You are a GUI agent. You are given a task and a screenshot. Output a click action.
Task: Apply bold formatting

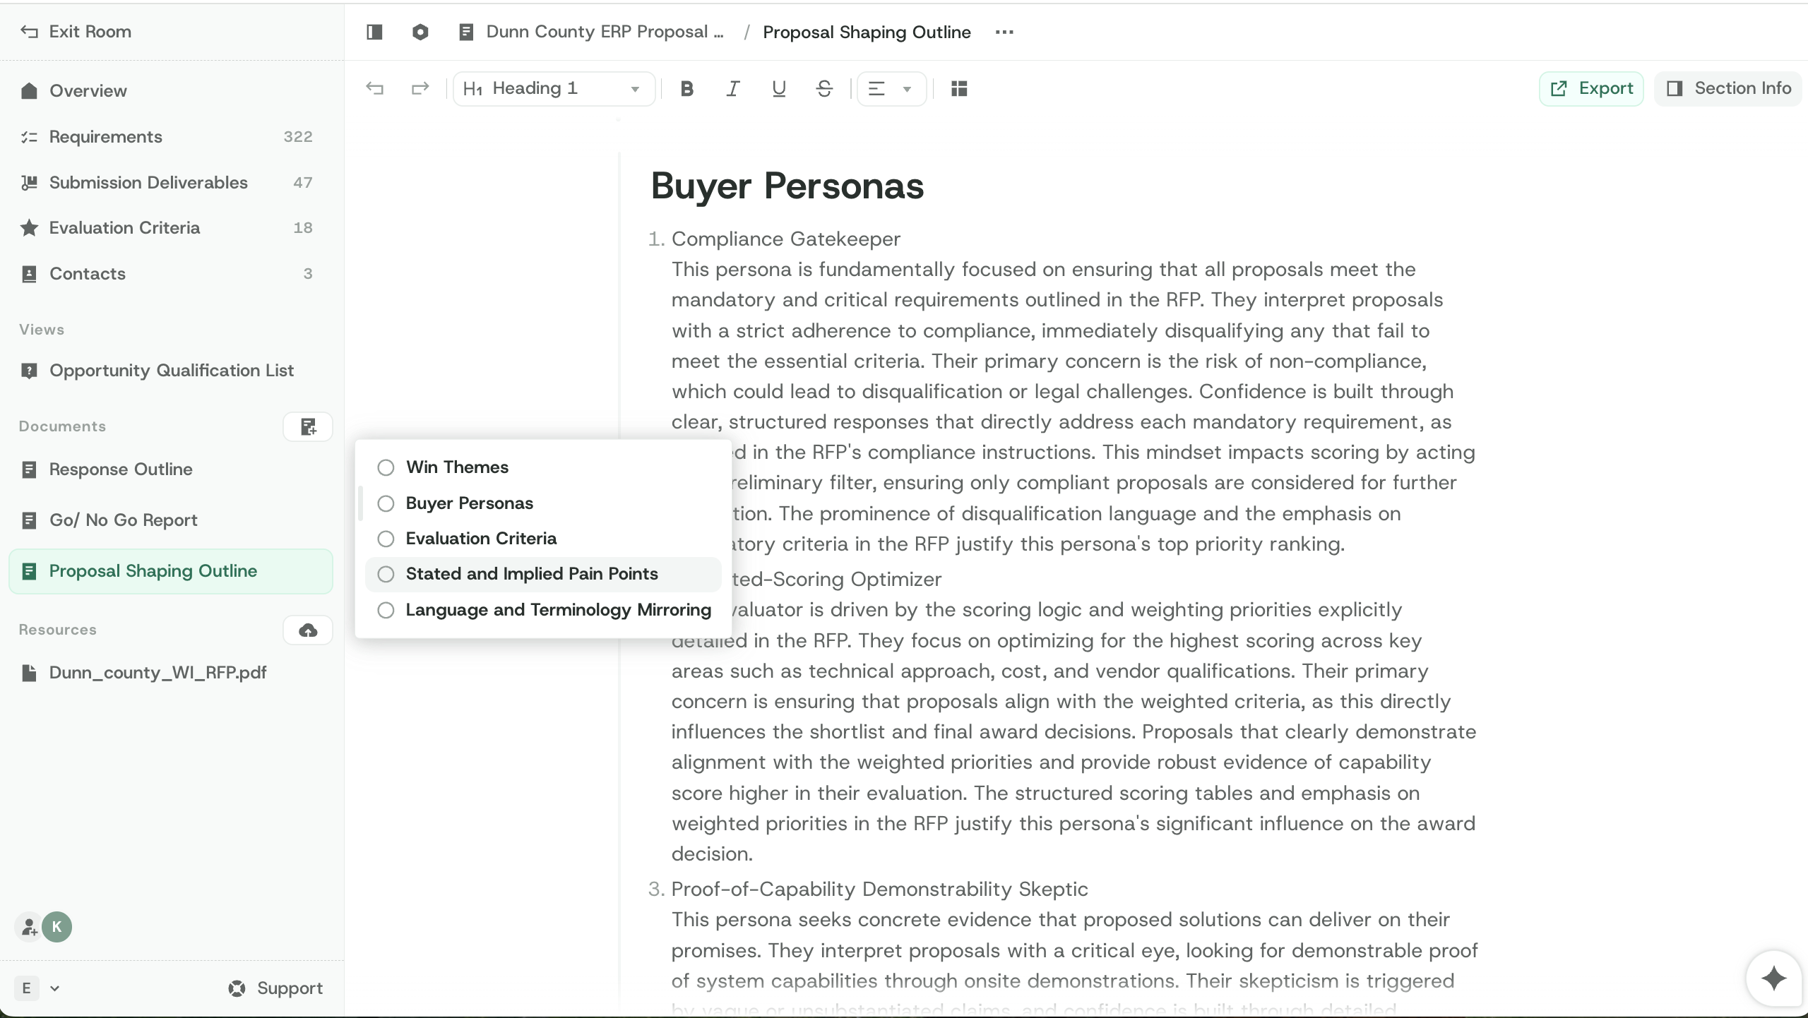(686, 89)
